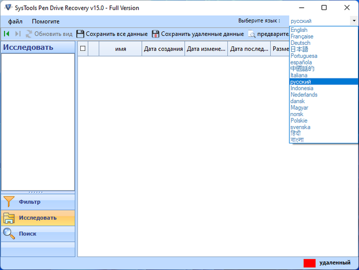Open the файл menu

15,21
